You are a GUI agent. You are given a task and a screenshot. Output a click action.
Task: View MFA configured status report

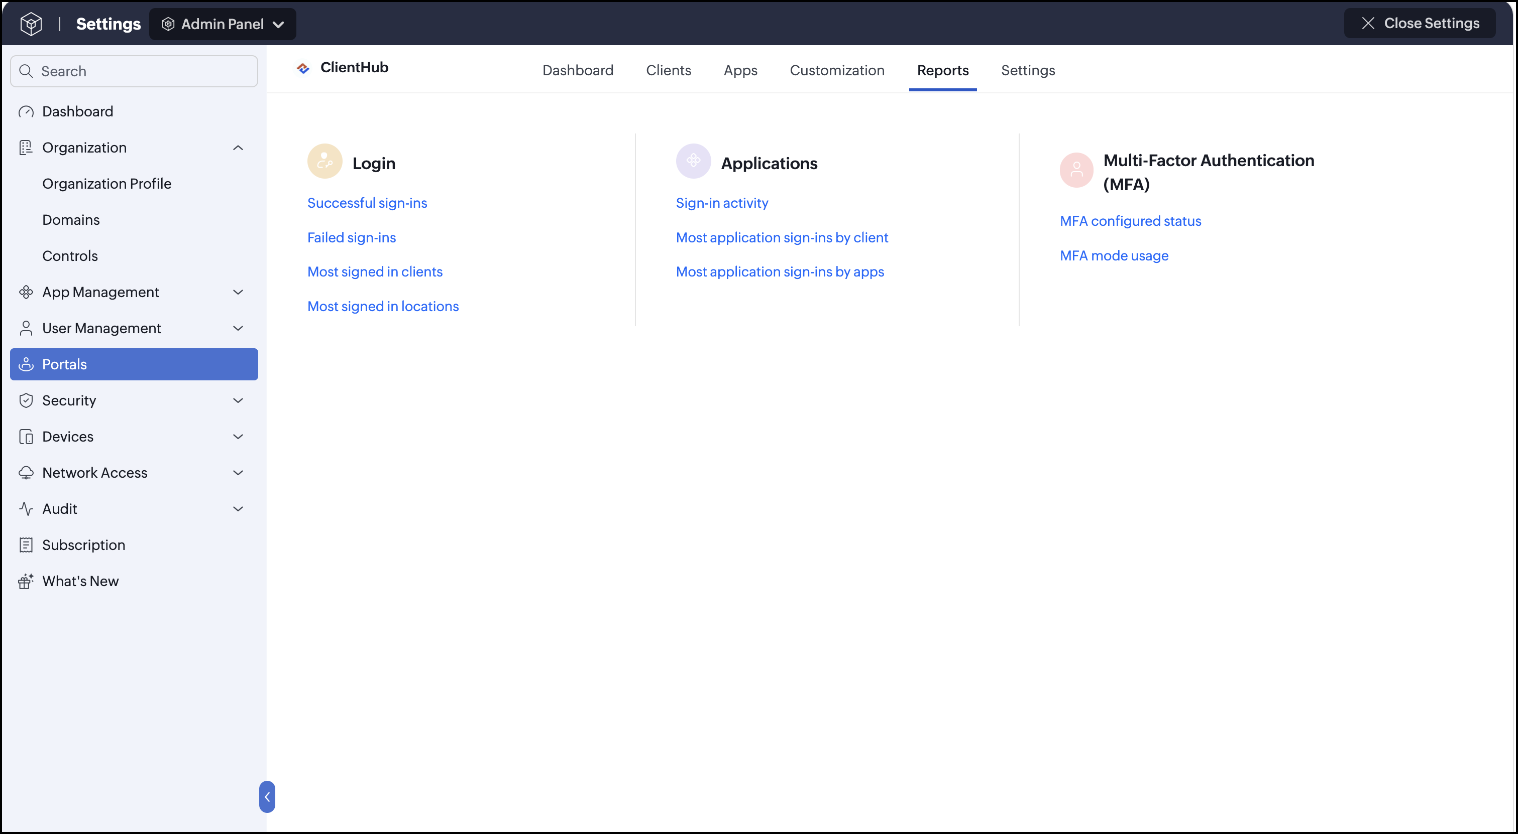click(x=1130, y=221)
